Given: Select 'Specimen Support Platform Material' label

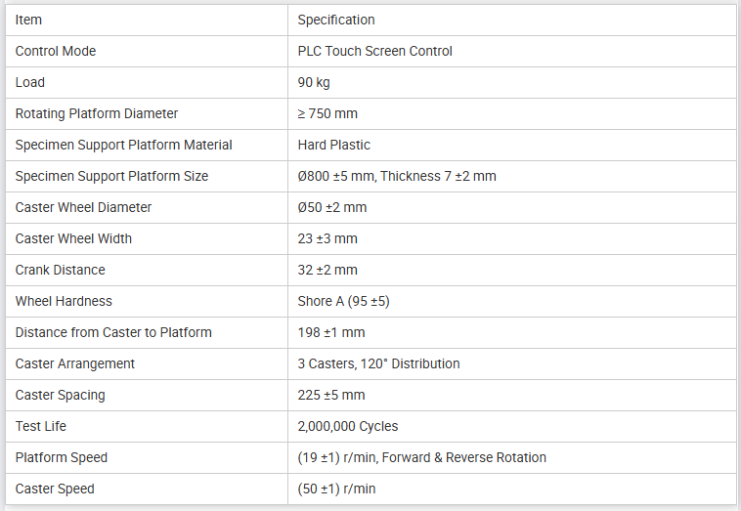Looking at the screenshot, I should 123,145.
